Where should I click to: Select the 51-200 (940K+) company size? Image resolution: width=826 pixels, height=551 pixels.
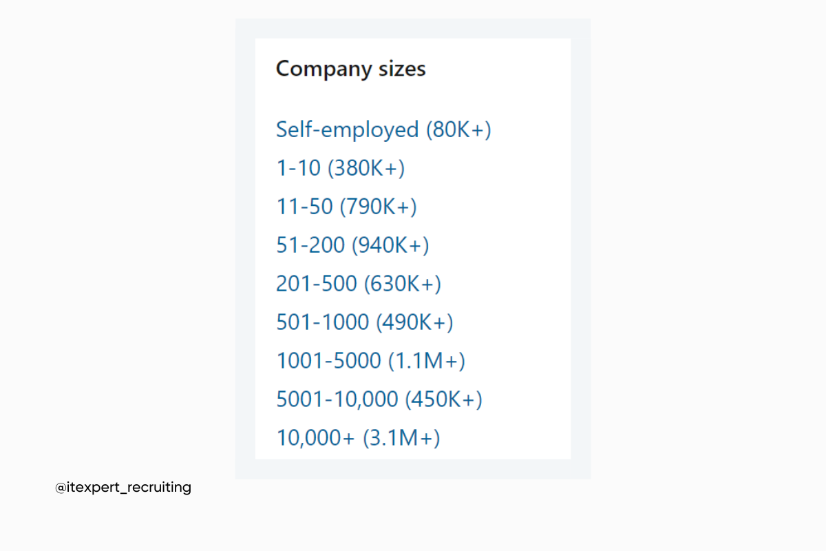point(352,245)
